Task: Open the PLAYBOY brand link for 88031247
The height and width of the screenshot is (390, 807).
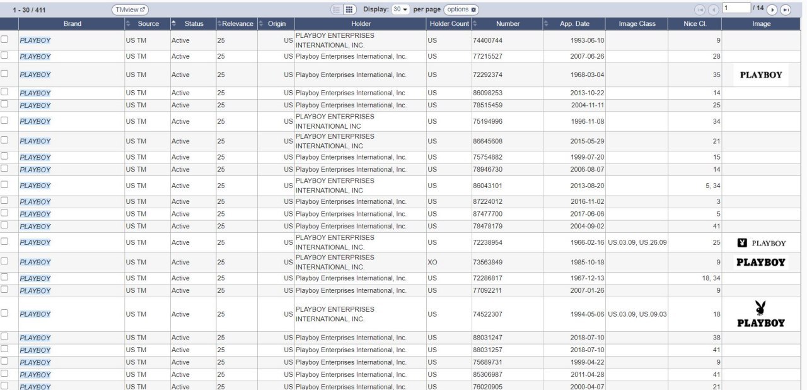Action: coord(35,338)
